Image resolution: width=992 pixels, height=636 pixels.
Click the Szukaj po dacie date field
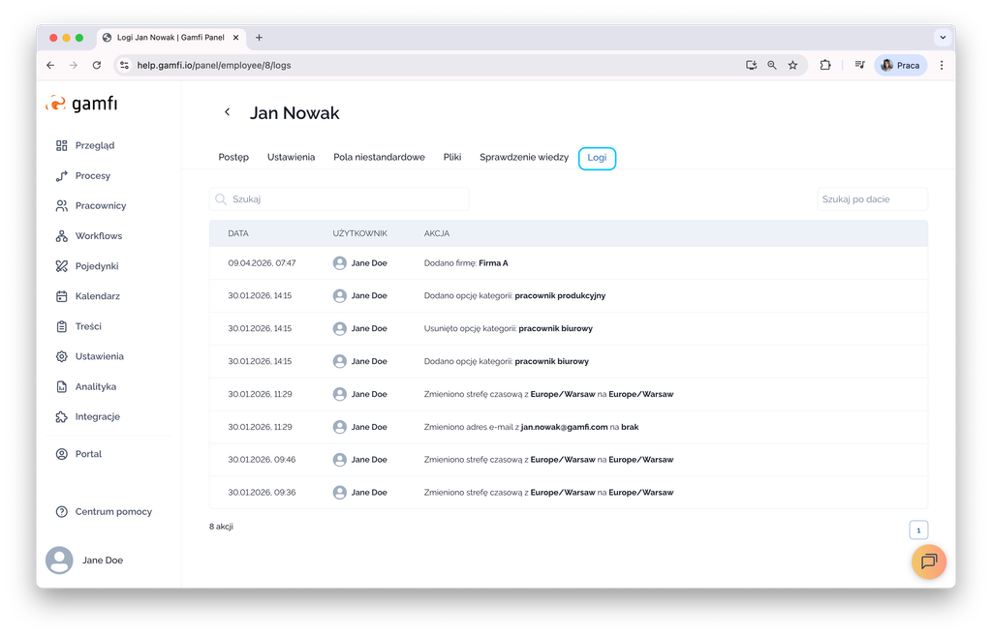(x=871, y=199)
